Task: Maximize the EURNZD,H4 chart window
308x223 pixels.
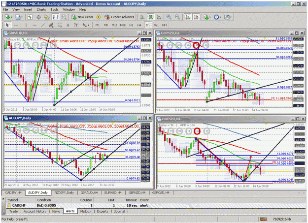Action: click(298, 119)
